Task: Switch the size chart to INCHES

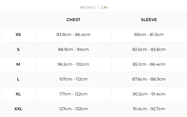Action: pos(87,8)
